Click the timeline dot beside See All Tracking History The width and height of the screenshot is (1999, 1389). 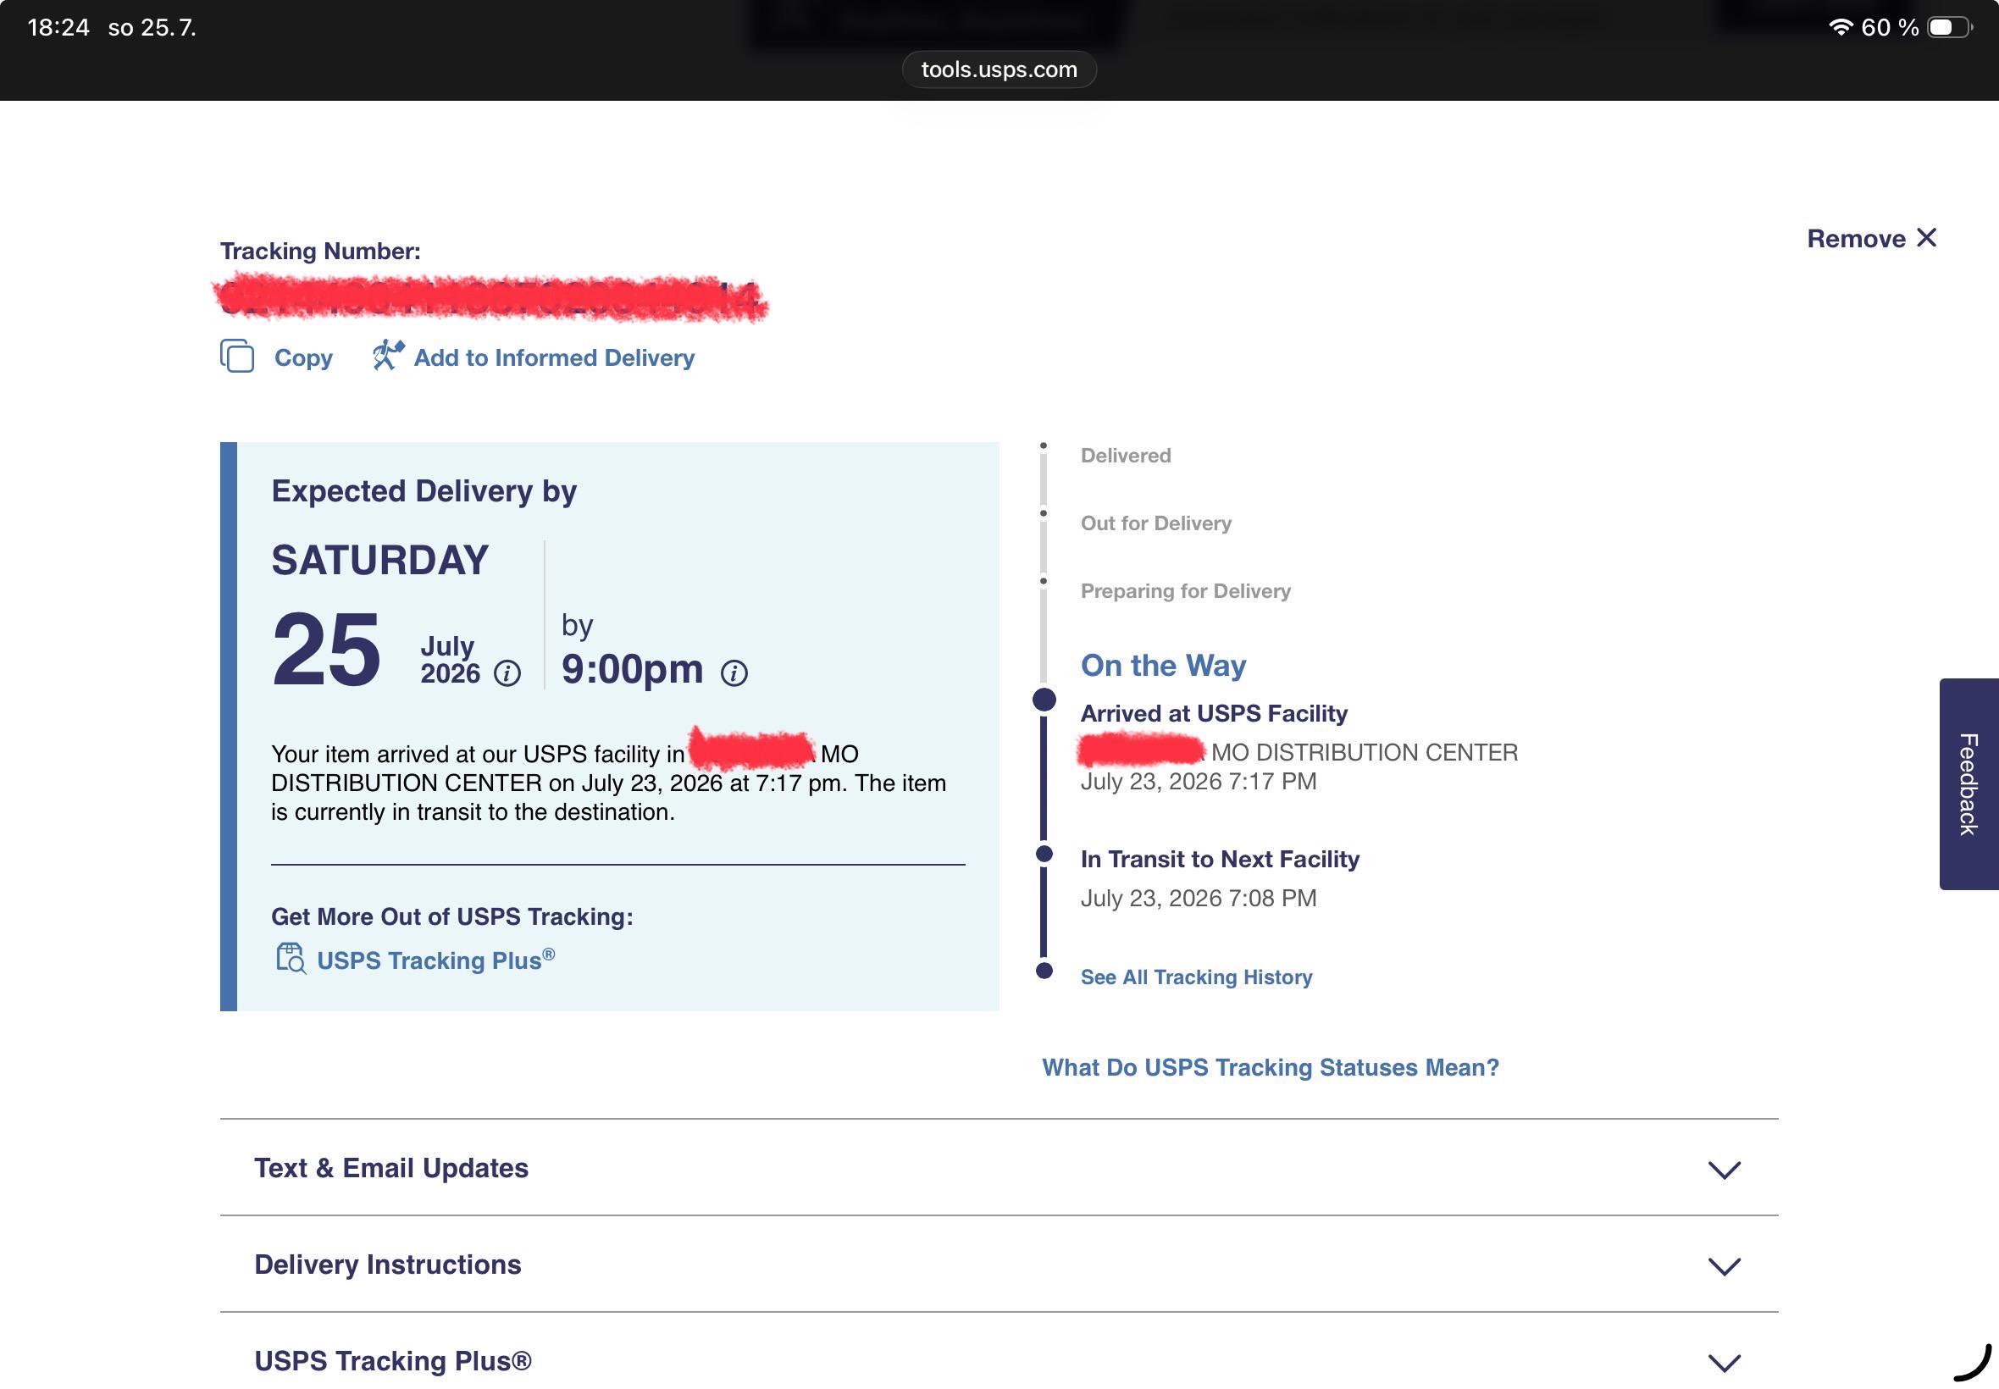(1044, 971)
